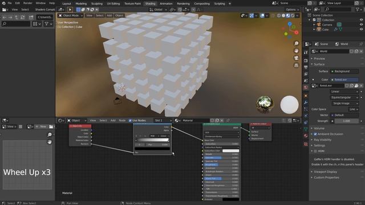This screenshot has width=365, height=205.
Task: Select rendered viewport shading
Action: (x=293, y=15)
